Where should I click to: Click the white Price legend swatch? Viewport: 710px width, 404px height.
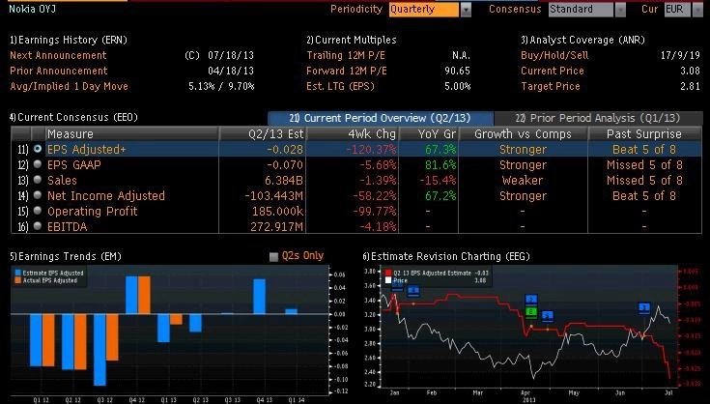[x=388, y=280]
